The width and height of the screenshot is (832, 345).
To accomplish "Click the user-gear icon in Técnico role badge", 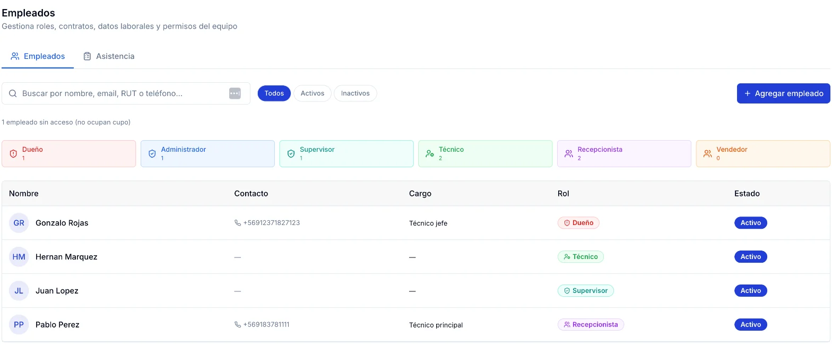I will 567,257.
